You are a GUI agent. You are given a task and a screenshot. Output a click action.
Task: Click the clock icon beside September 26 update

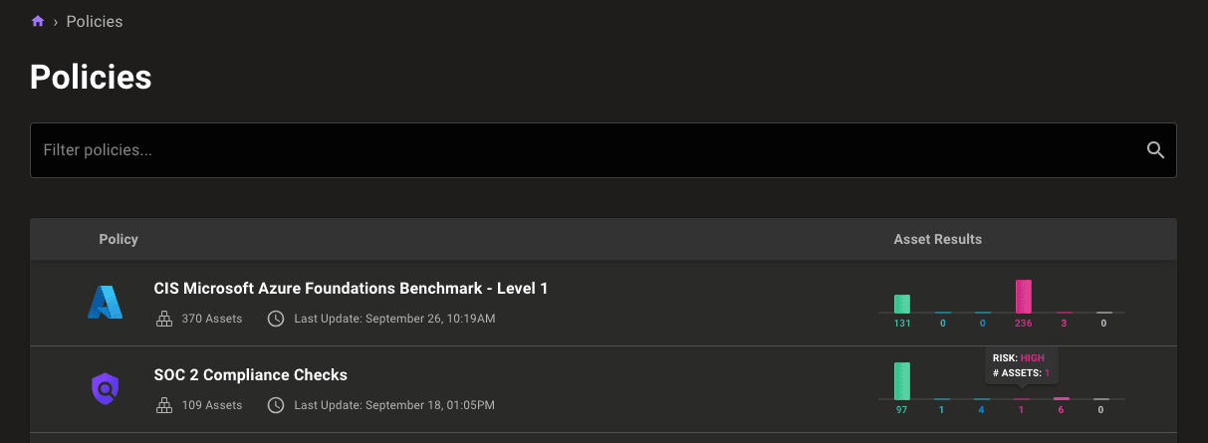(276, 319)
